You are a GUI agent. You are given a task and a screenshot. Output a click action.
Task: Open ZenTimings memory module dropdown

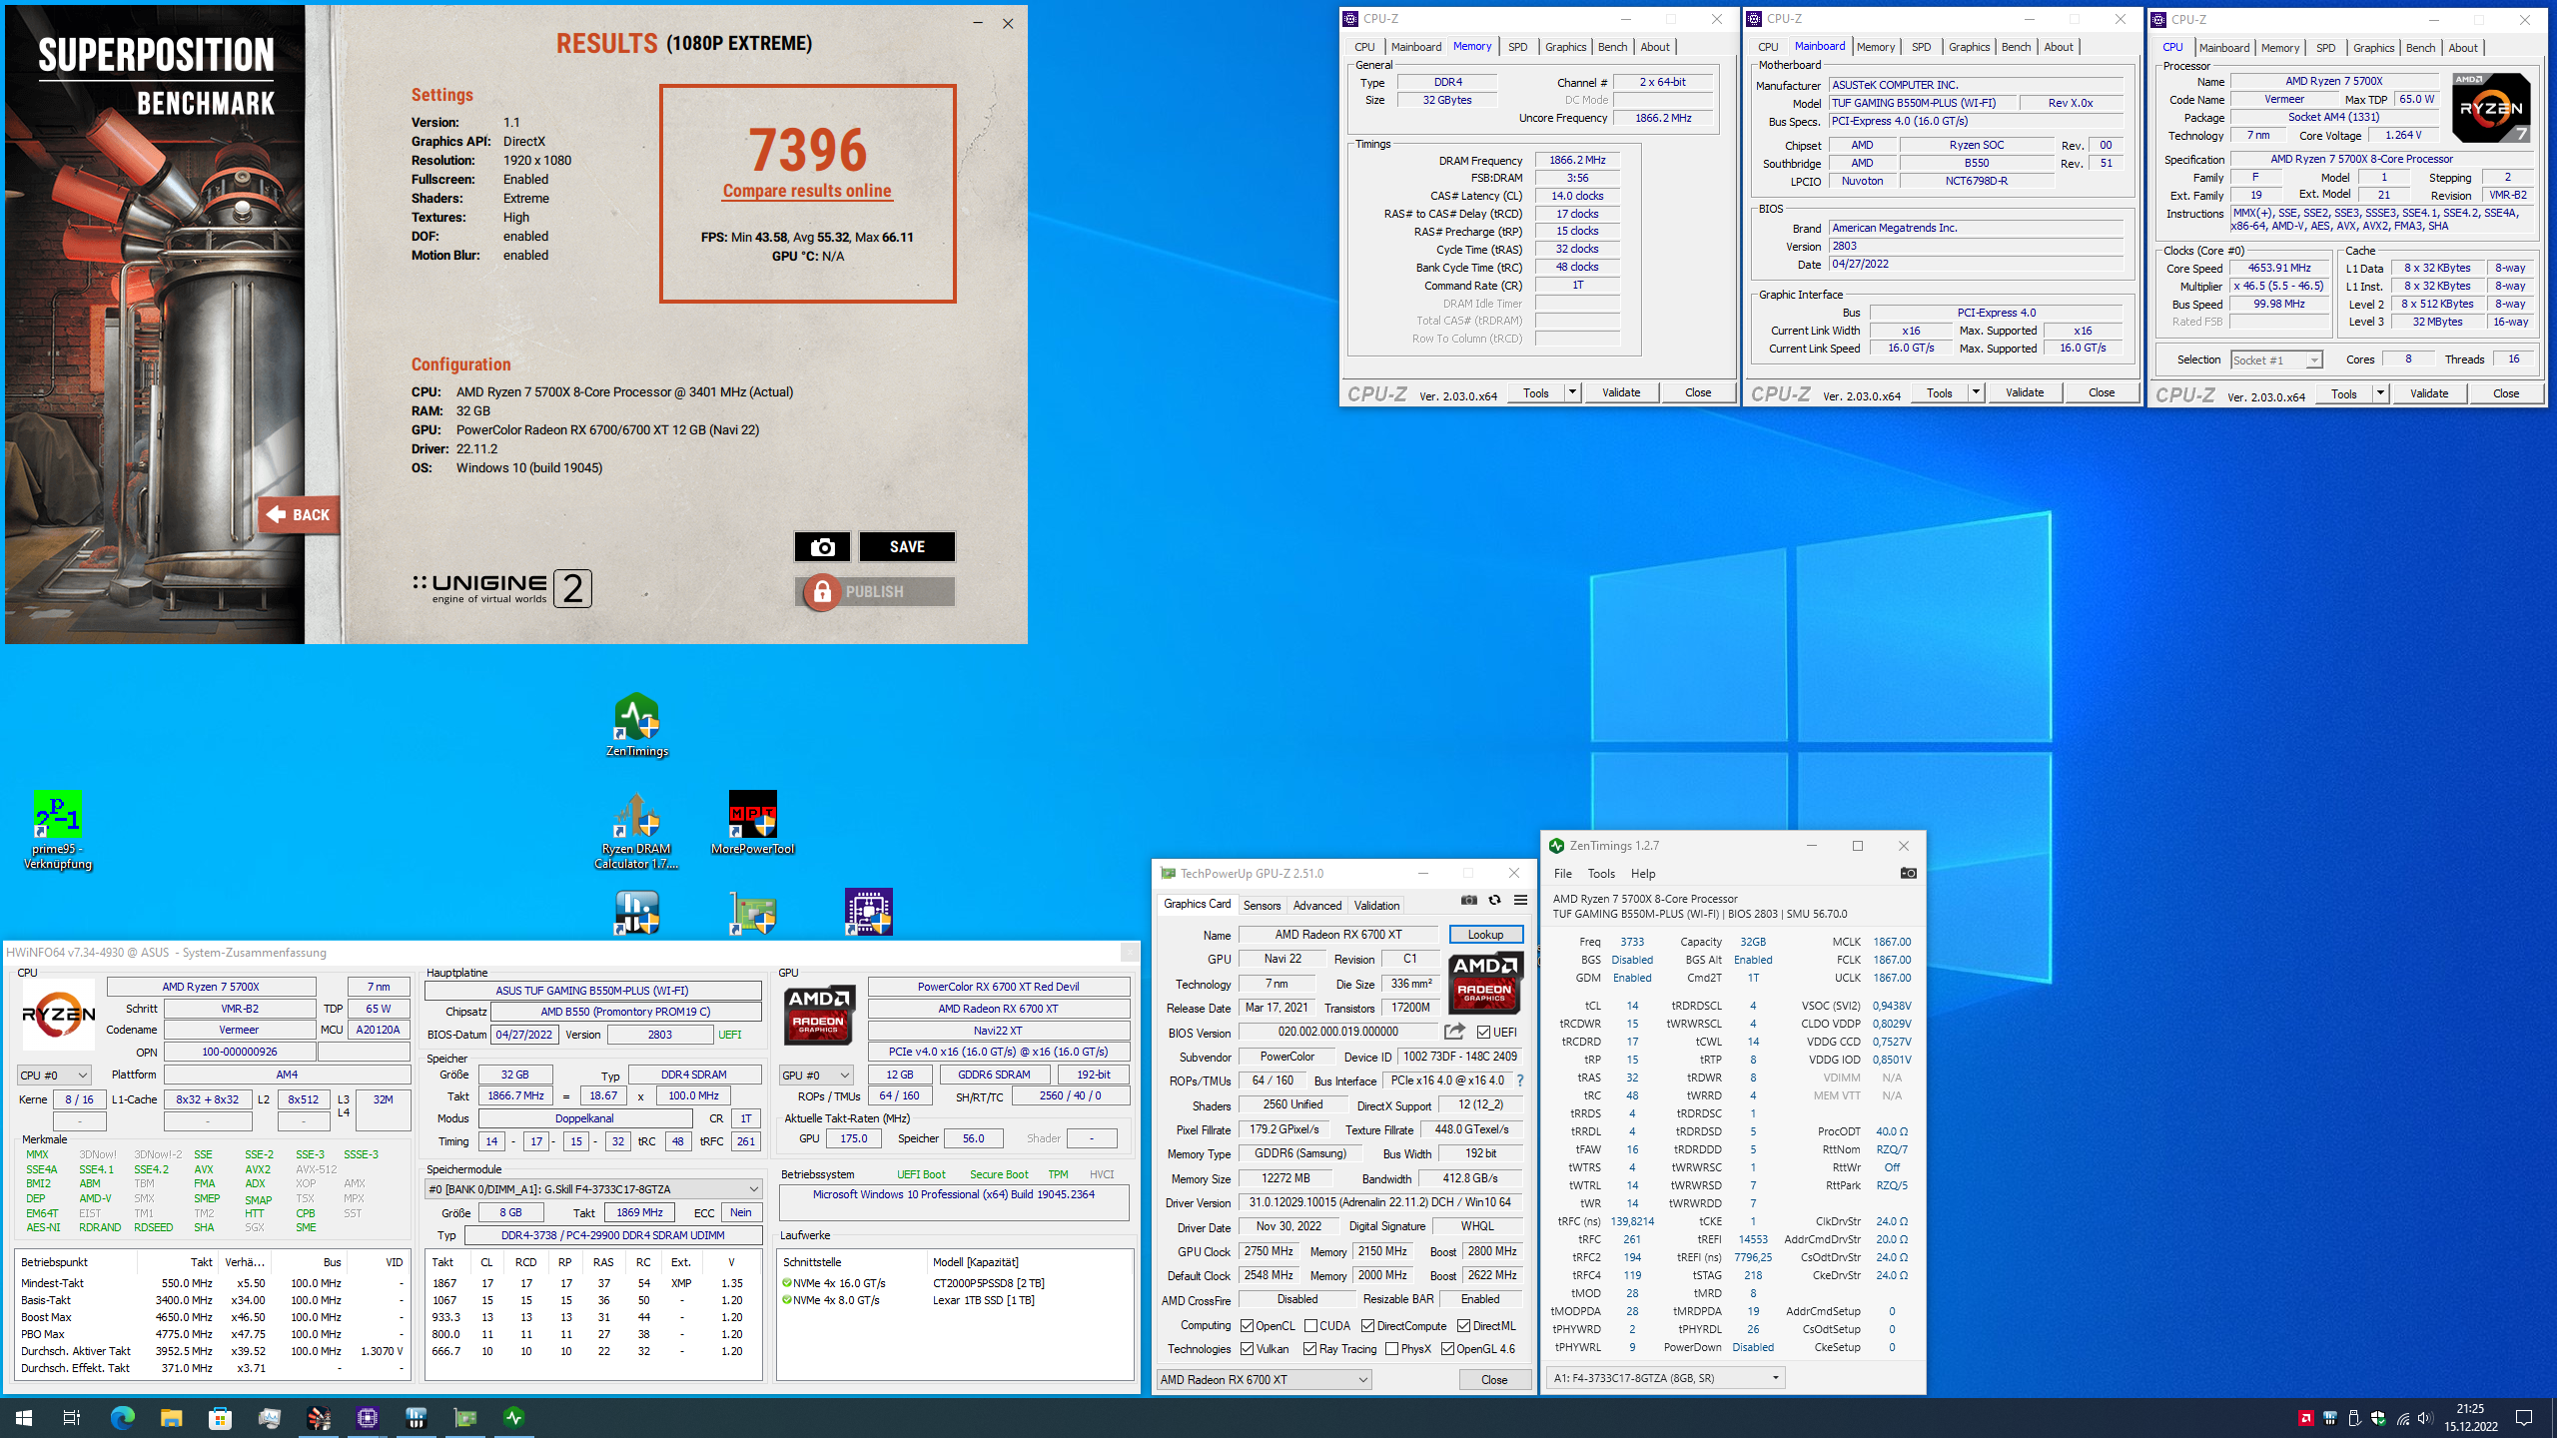(x=1665, y=1378)
